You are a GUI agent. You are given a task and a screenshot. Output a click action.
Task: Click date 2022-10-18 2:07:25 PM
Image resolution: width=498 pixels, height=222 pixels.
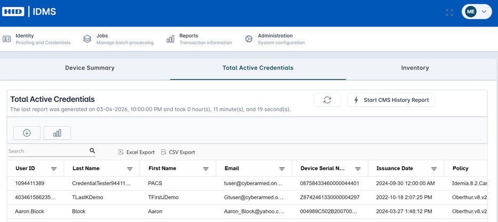click(404, 198)
